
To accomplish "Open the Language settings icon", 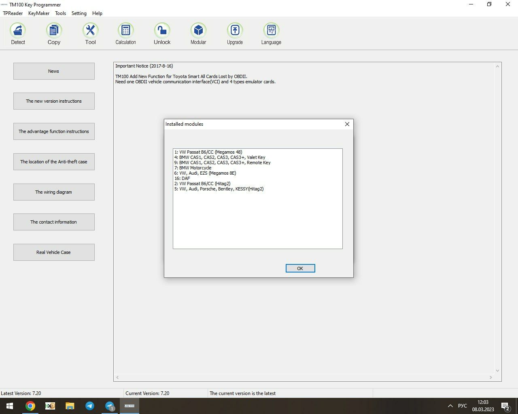I will coord(271,31).
